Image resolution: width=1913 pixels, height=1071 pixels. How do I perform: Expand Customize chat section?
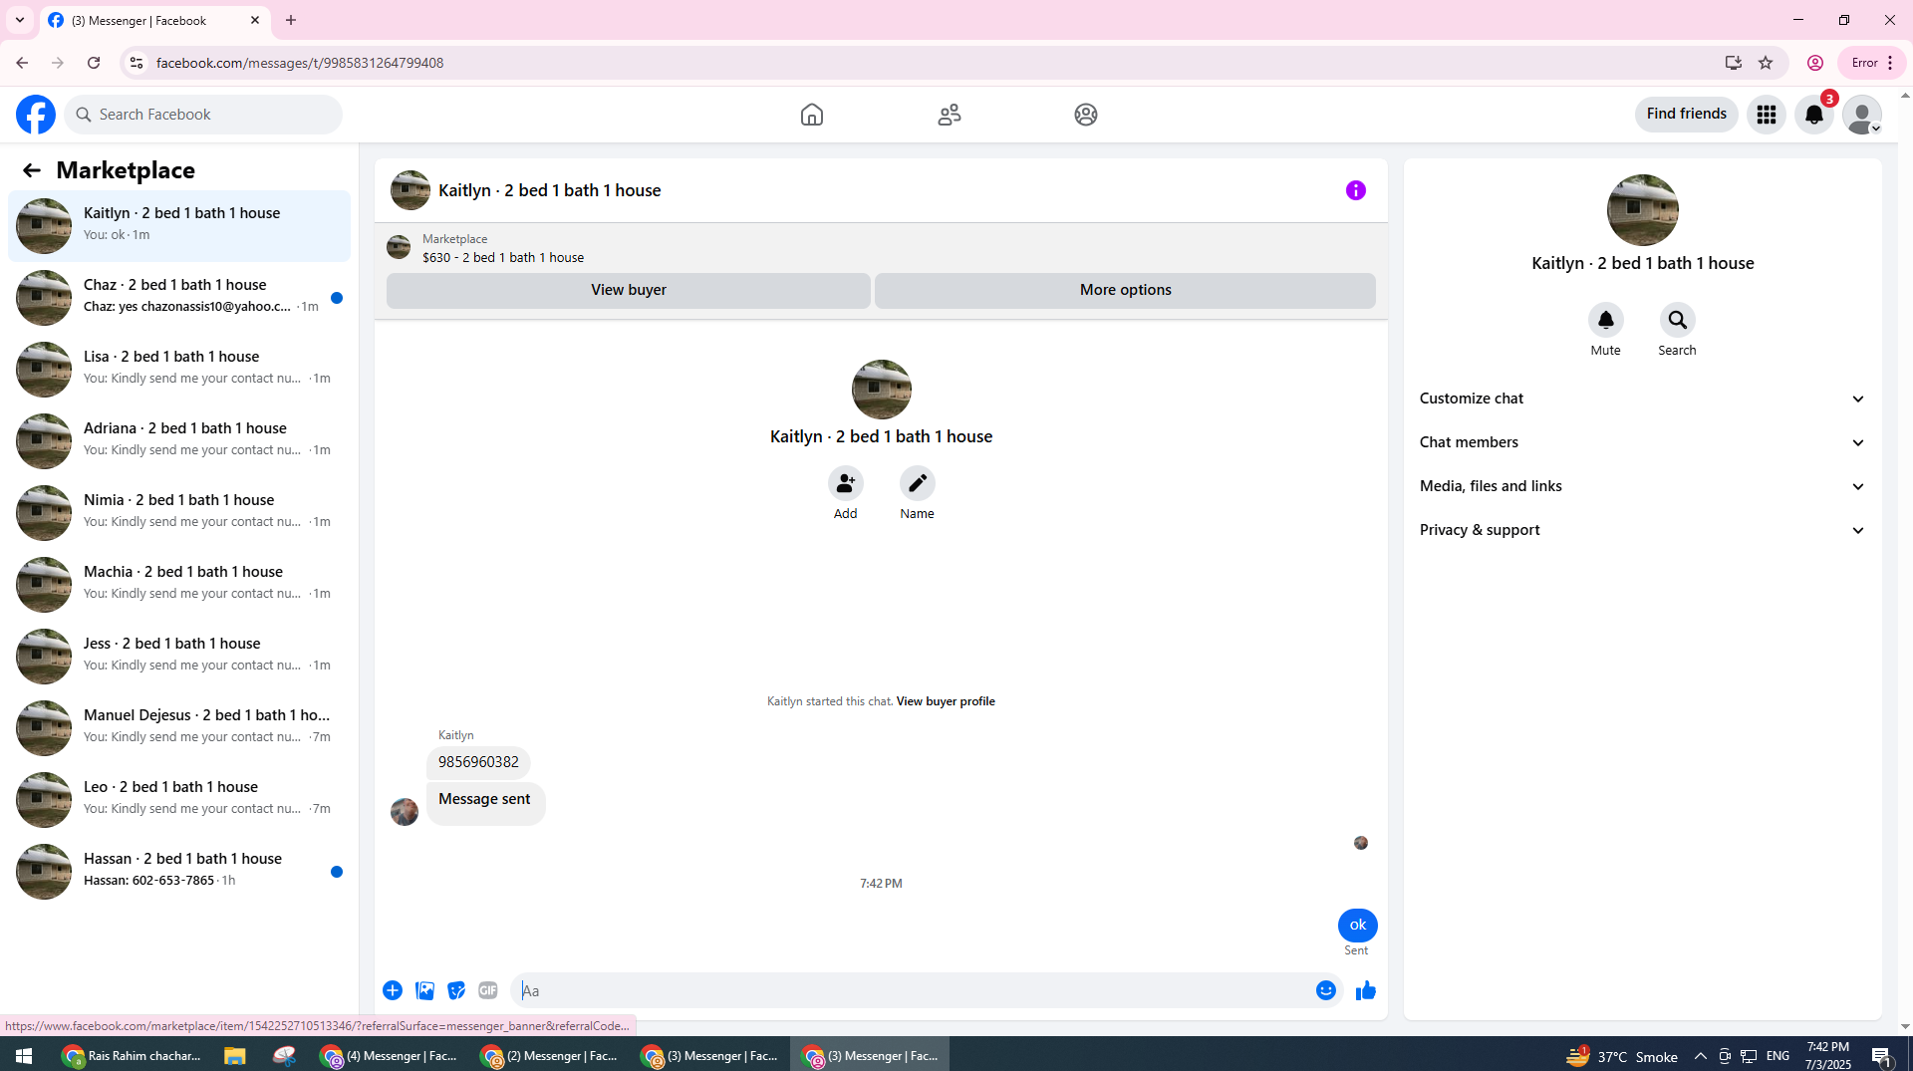pos(1643,399)
